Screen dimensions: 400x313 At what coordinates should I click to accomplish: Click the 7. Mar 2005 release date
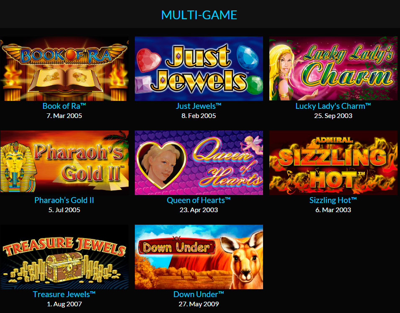pyautogui.click(x=64, y=116)
